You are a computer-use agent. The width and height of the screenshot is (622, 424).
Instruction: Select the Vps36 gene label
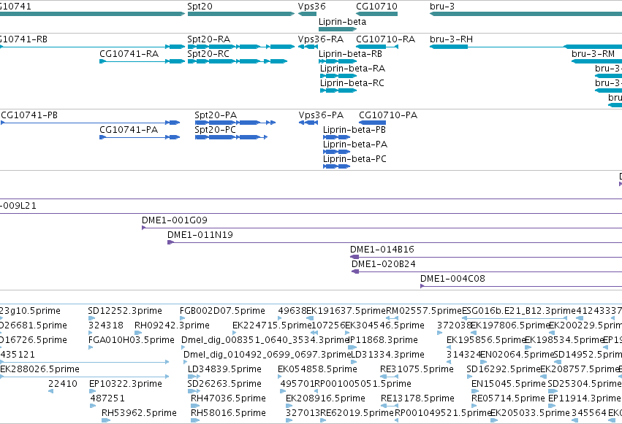pyautogui.click(x=312, y=7)
